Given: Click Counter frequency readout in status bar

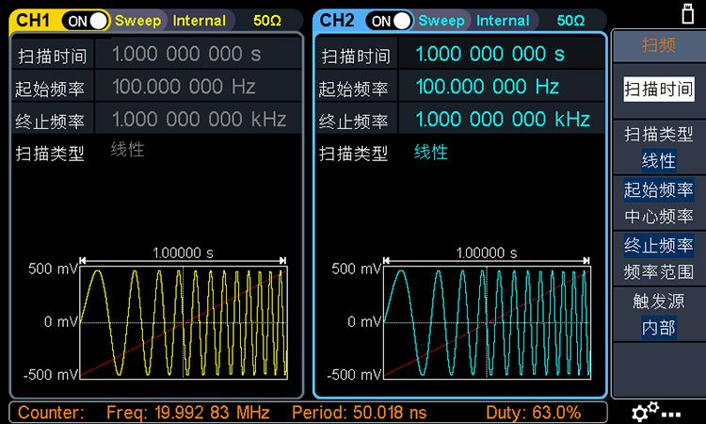Looking at the screenshot, I should (x=188, y=413).
